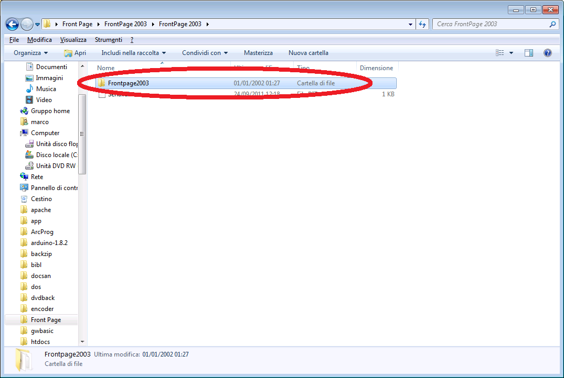Open the Strumenti menu
Viewport: 564px width, 378px height.
pos(108,40)
